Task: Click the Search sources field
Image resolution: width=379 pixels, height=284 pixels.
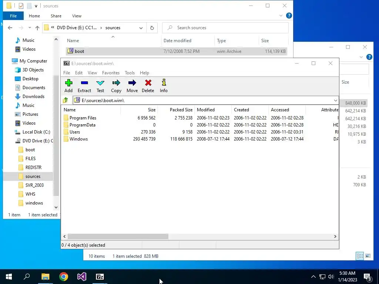Action: (x=225, y=28)
